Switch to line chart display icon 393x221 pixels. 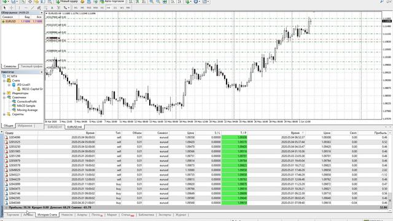point(144,1)
